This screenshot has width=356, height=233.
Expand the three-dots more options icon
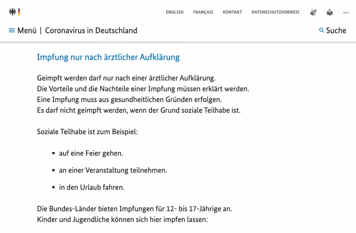[346, 12]
